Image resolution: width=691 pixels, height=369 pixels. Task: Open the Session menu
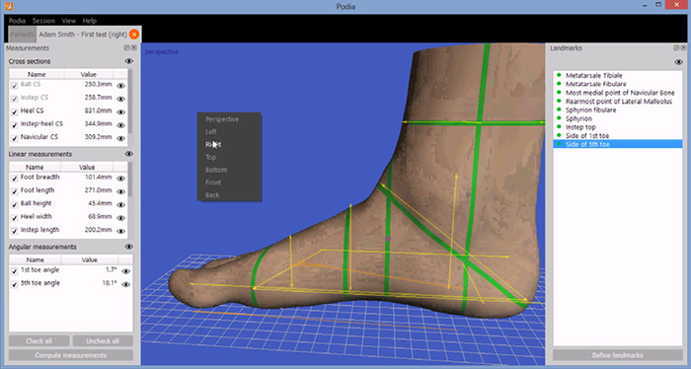coord(43,21)
